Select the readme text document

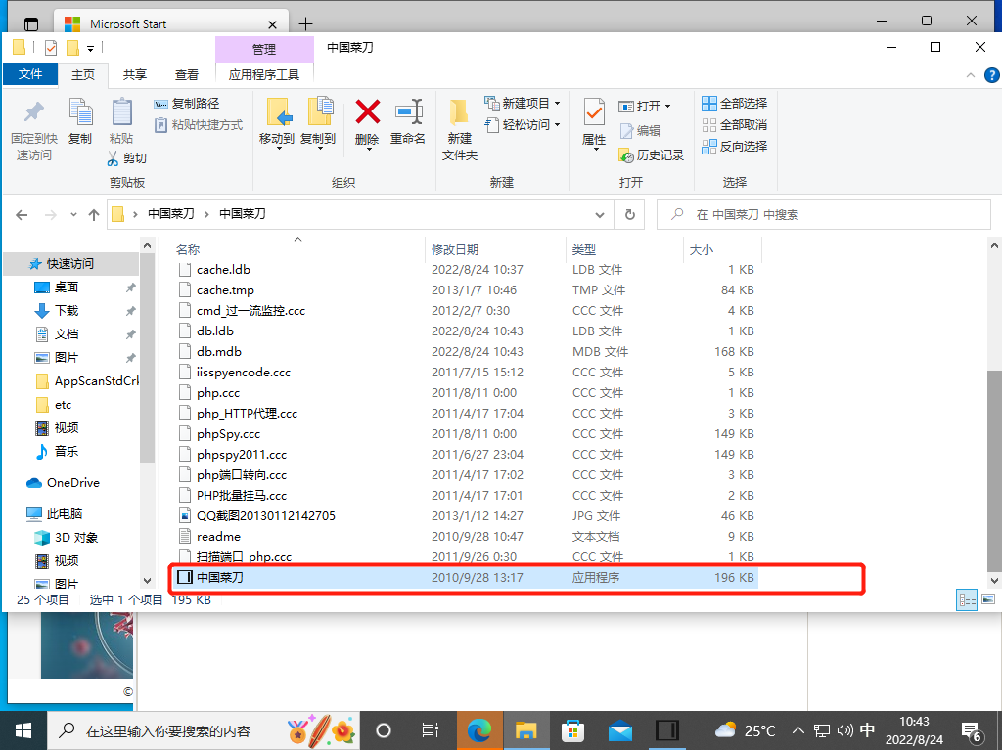point(465,537)
